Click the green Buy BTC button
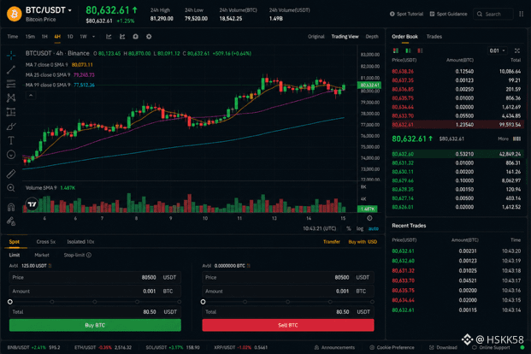531x354 pixels. tap(95, 325)
